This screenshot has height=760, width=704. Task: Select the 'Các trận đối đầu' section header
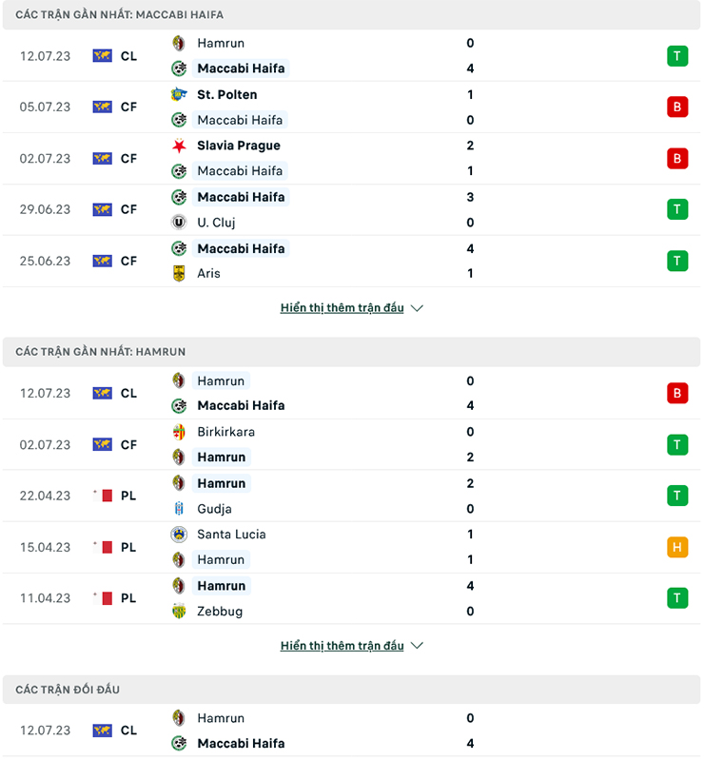coord(68,690)
